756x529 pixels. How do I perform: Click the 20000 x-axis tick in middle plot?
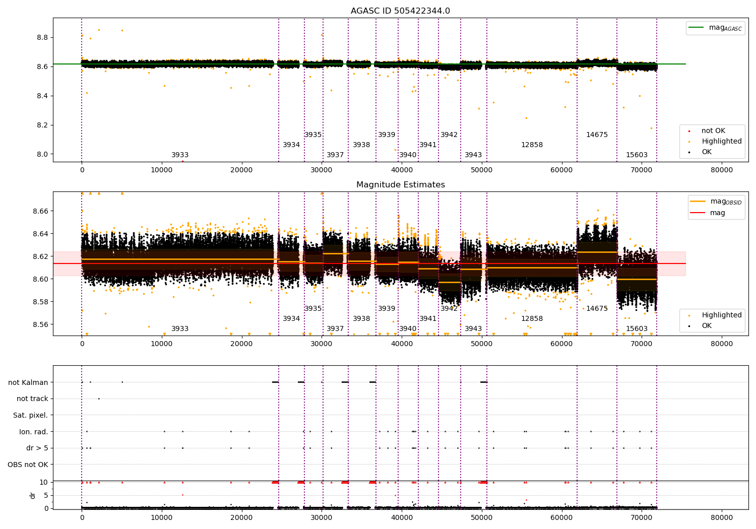pyautogui.click(x=241, y=344)
